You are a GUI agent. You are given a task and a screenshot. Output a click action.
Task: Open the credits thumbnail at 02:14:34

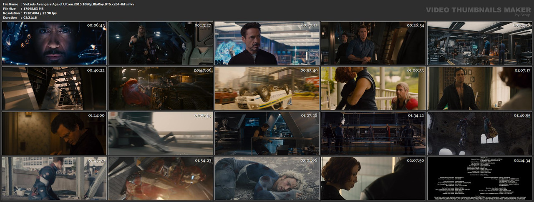tap(480, 178)
